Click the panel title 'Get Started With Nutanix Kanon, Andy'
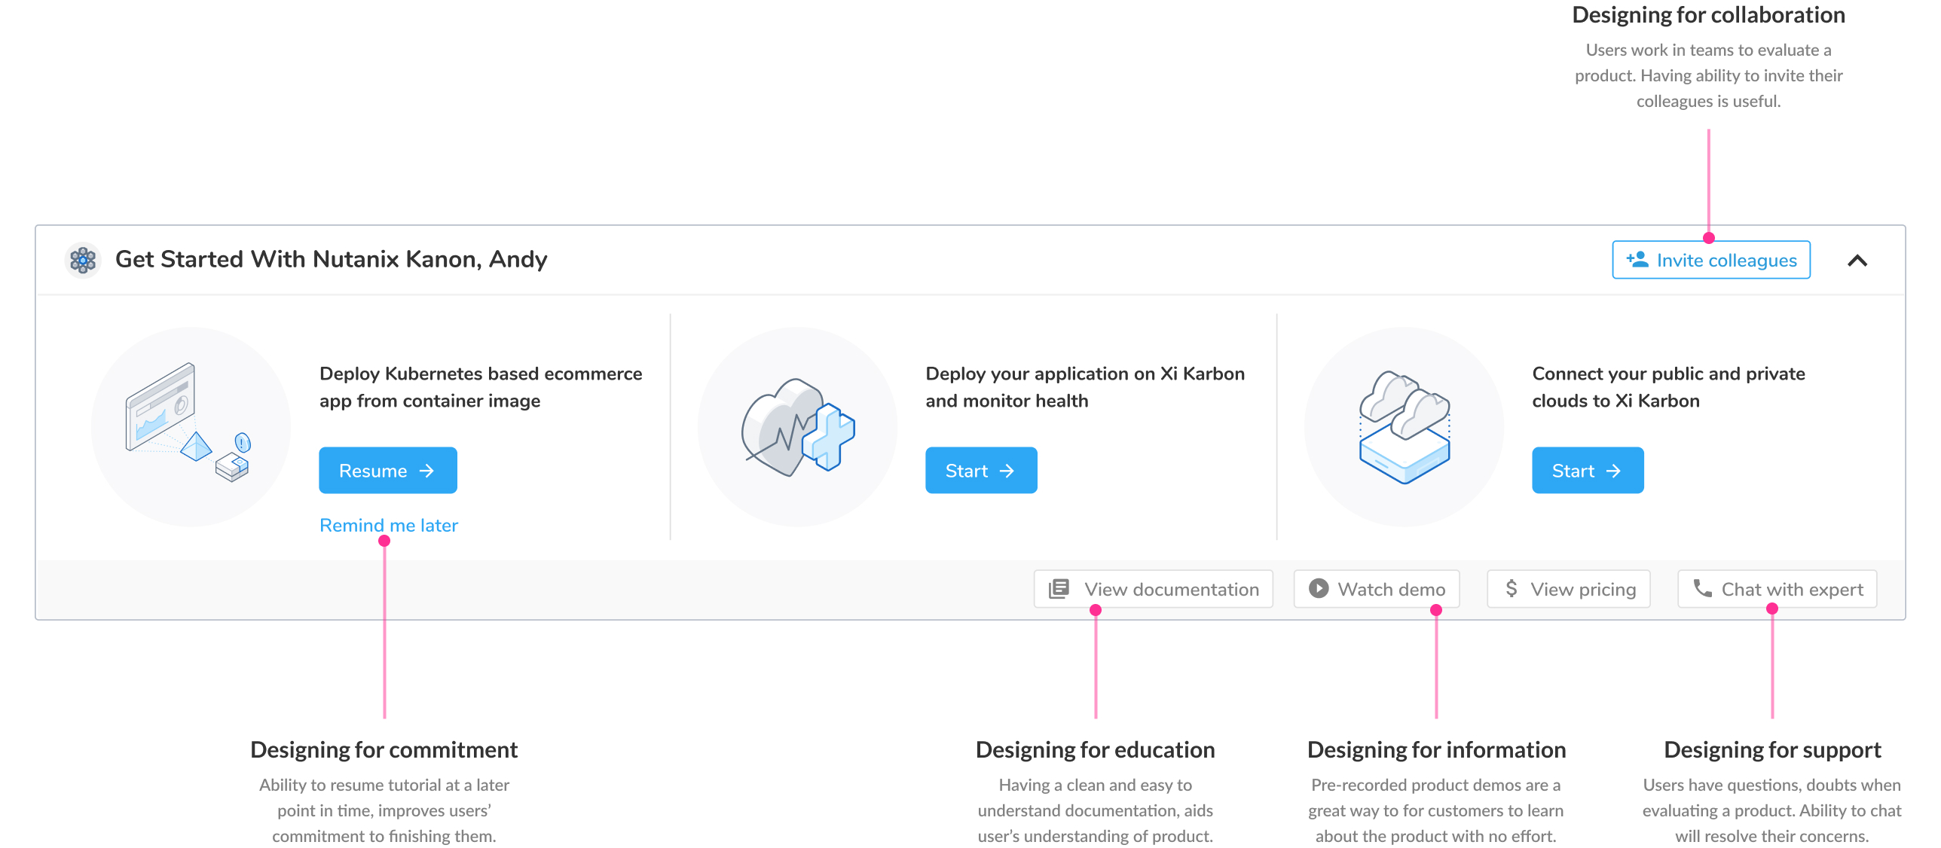Screen dimensions: 1941x848 [331, 259]
